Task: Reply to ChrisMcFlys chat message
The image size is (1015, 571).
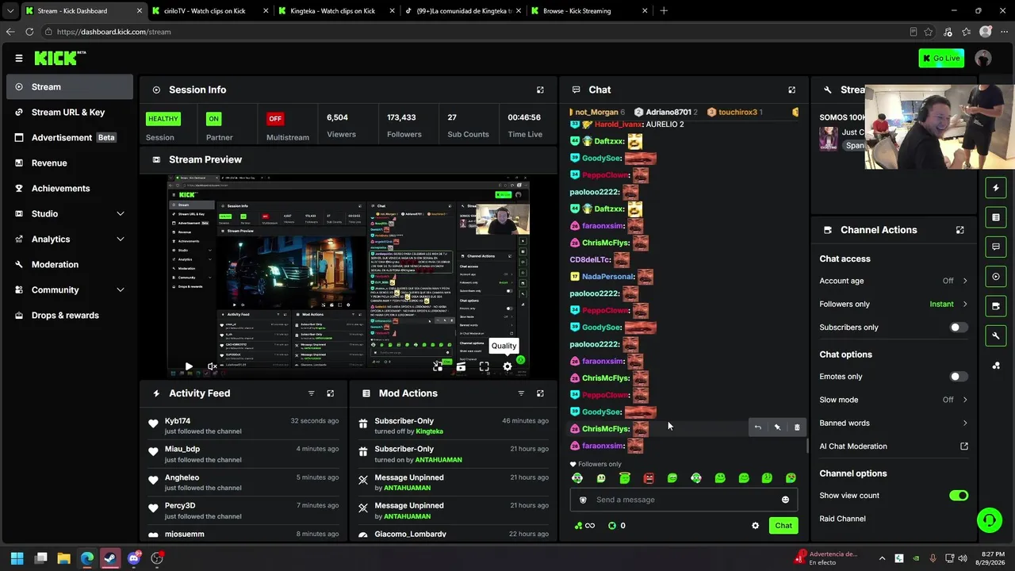Action: click(x=757, y=427)
